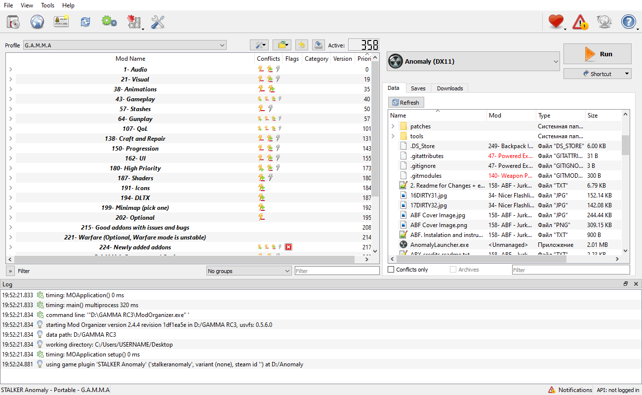Click the yellow restore backup arrow icon
This screenshot has height=395, width=642.
[x=301, y=45]
